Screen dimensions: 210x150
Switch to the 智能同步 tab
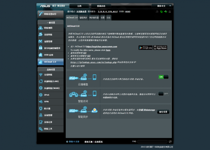(83, 18)
